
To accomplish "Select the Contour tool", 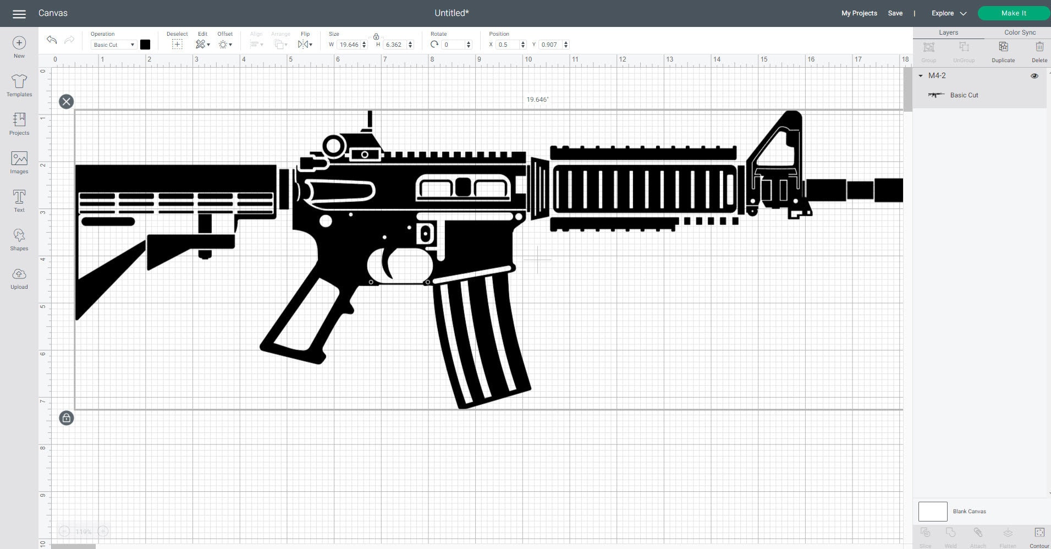I will coord(1039,534).
